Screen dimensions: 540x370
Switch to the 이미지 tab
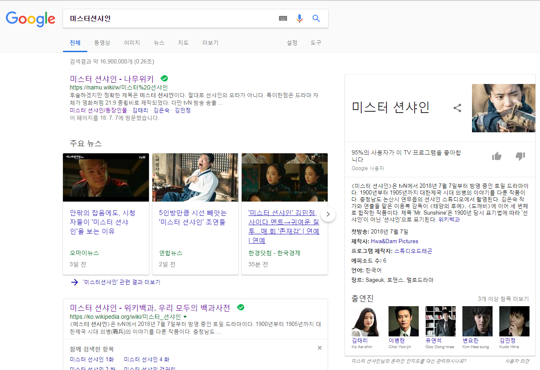tap(132, 43)
